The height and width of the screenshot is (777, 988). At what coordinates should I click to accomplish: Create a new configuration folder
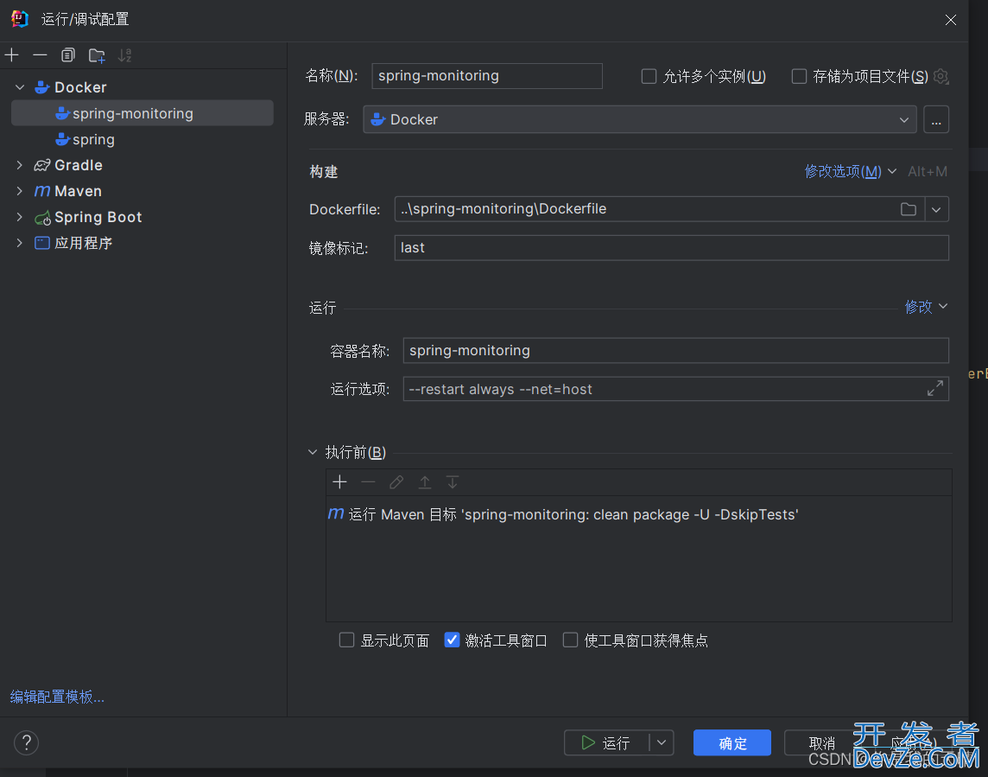tap(97, 55)
